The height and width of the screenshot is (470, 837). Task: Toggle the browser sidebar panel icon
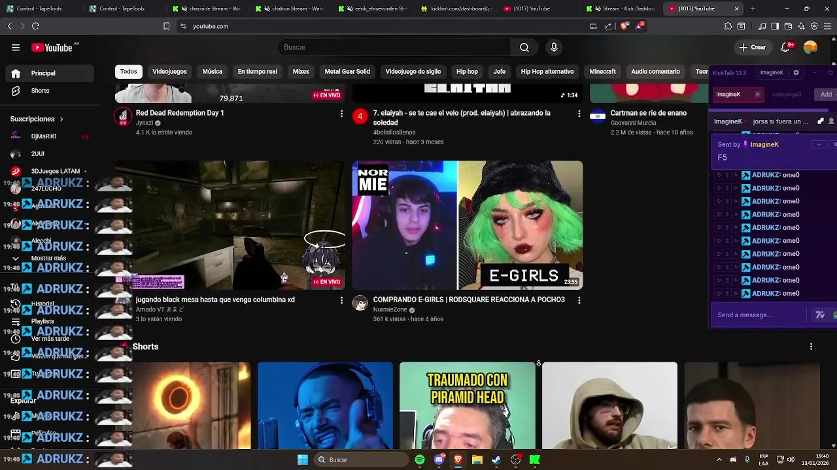(775, 26)
